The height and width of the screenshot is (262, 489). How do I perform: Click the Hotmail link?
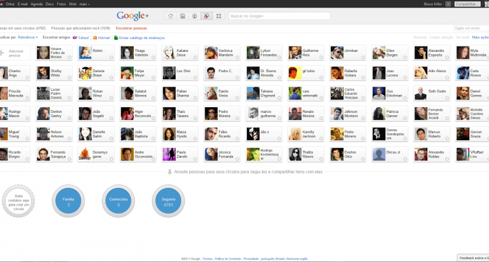pyautogui.click(x=104, y=38)
